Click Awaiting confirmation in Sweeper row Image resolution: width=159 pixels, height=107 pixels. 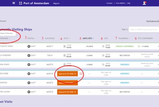click(147, 55)
